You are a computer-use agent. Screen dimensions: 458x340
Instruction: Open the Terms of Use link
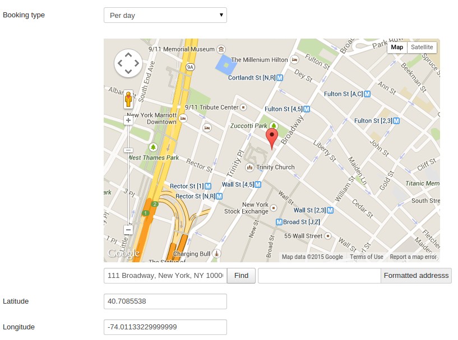coord(366,257)
